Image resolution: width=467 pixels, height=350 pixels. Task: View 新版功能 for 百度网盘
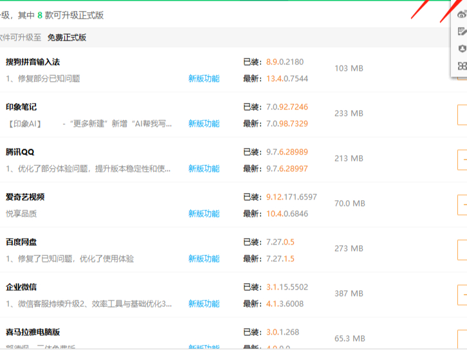(x=204, y=259)
